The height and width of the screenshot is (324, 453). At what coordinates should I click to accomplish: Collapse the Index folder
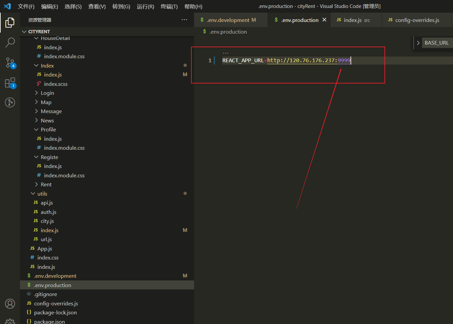tap(107, 66)
